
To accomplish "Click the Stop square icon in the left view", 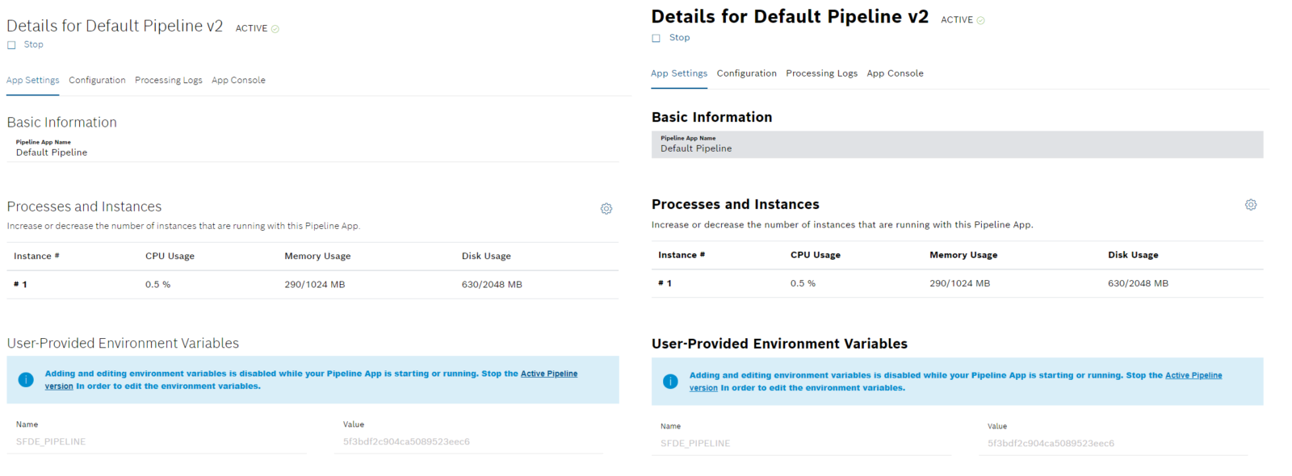I will [x=11, y=45].
